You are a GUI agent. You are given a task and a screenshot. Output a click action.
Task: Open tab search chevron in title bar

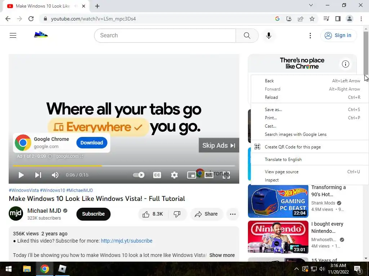(311, 5)
